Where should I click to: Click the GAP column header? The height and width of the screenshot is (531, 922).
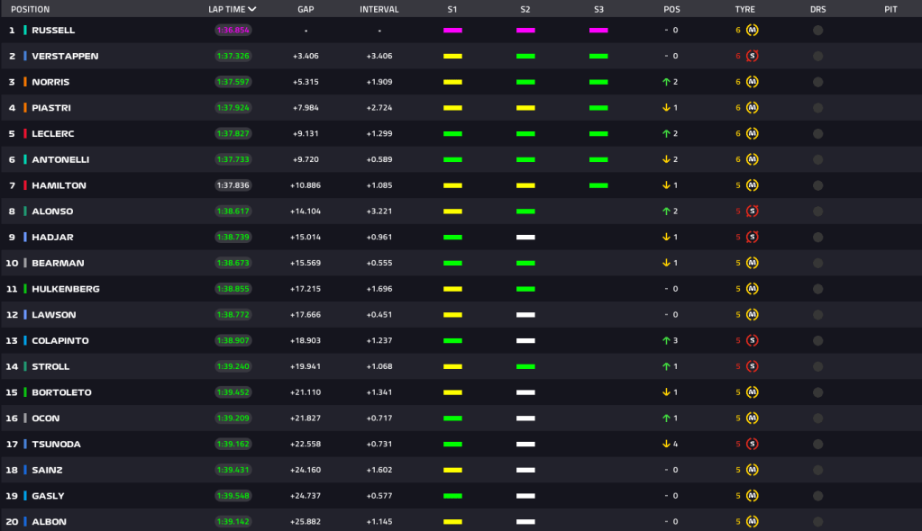[306, 9]
